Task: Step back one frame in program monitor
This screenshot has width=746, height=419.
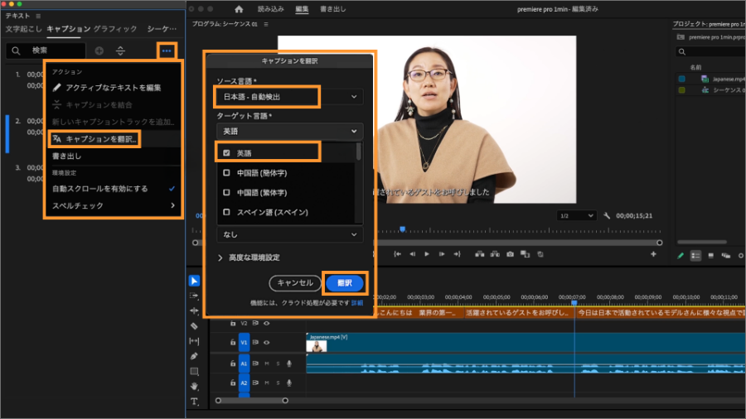Action: click(413, 254)
